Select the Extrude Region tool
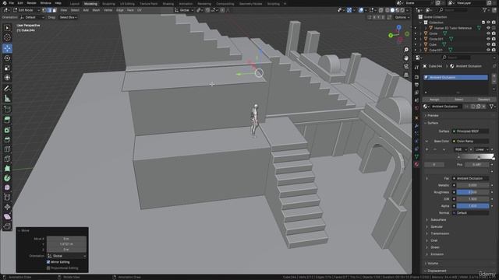Viewport: 499px width, 280px height. tap(7, 120)
